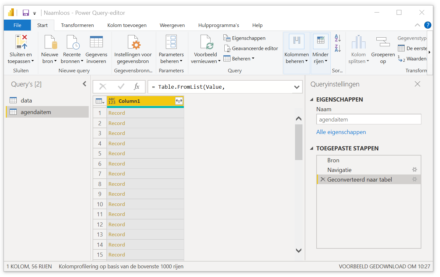Screen dimensions: 440x277
Task: Switch to the Transformeren tab
Action: [x=77, y=25]
